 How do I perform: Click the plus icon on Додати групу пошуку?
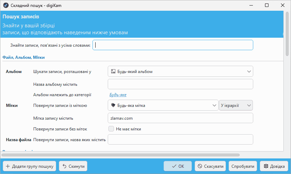(8, 166)
